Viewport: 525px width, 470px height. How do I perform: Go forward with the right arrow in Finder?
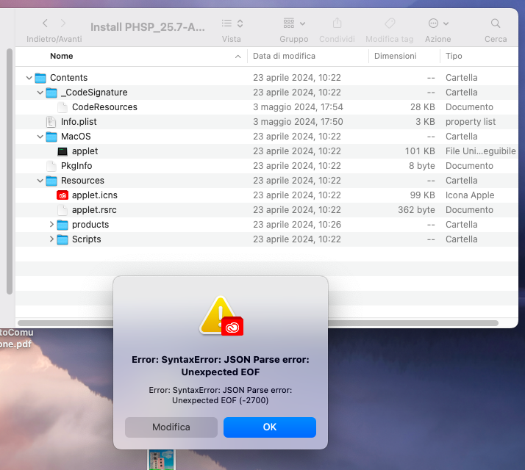[63, 23]
